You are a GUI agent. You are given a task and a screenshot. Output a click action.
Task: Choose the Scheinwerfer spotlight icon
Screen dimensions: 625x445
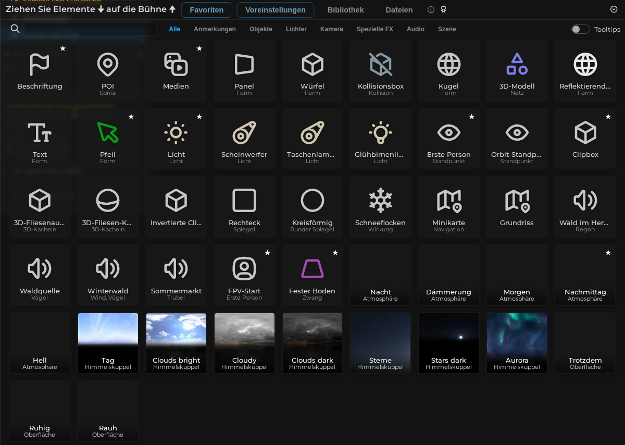coord(244,132)
